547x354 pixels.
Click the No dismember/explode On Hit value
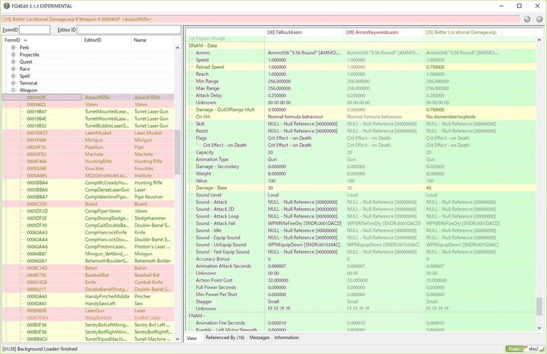point(451,117)
